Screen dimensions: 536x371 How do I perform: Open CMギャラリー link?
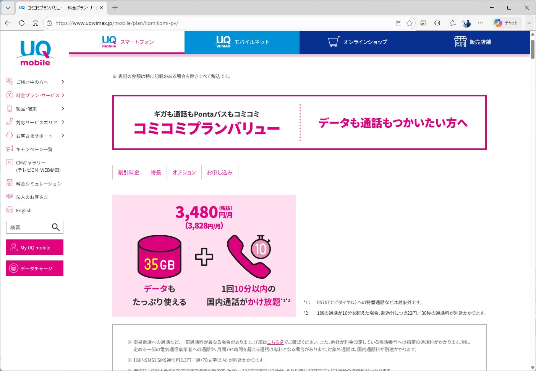[38, 166]
